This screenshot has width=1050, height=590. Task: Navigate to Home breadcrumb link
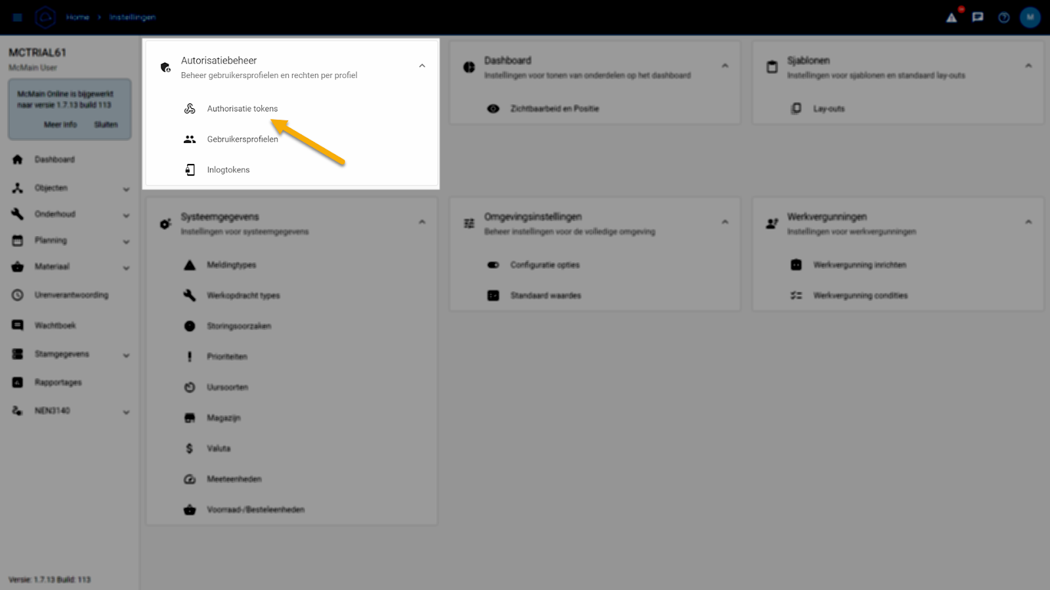click(77, 18)
